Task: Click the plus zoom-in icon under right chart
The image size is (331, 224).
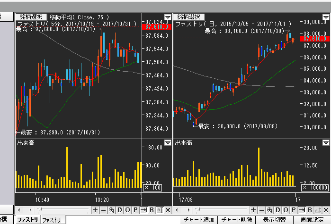Action: tap(253, 210)
